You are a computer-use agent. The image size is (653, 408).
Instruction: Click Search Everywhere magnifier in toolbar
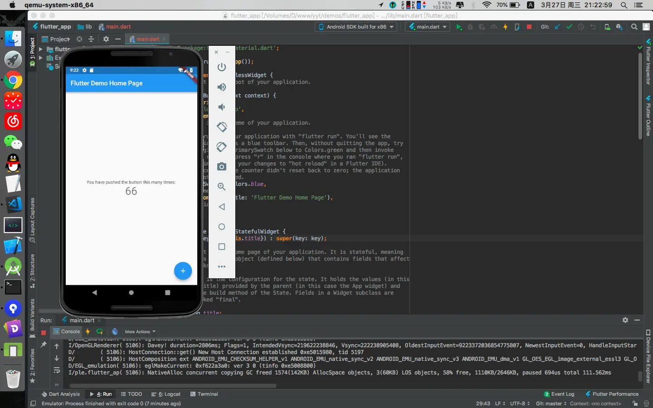pos(634,27)
